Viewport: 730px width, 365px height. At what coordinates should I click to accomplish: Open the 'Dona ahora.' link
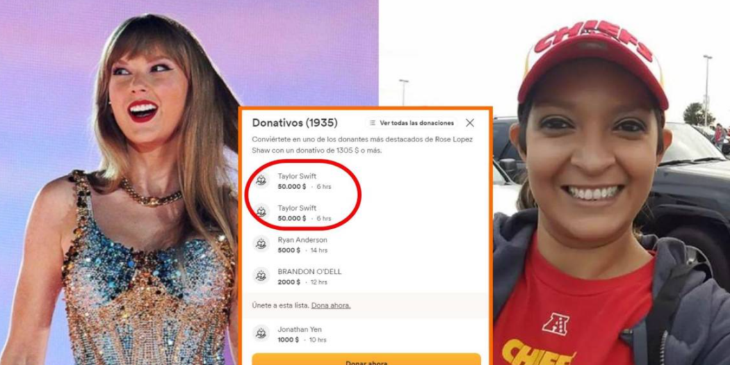(331, 305)
